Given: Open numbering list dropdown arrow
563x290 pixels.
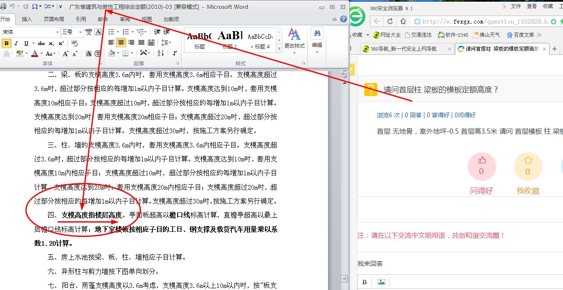Looking at the screenshot, I should [132, 32].
